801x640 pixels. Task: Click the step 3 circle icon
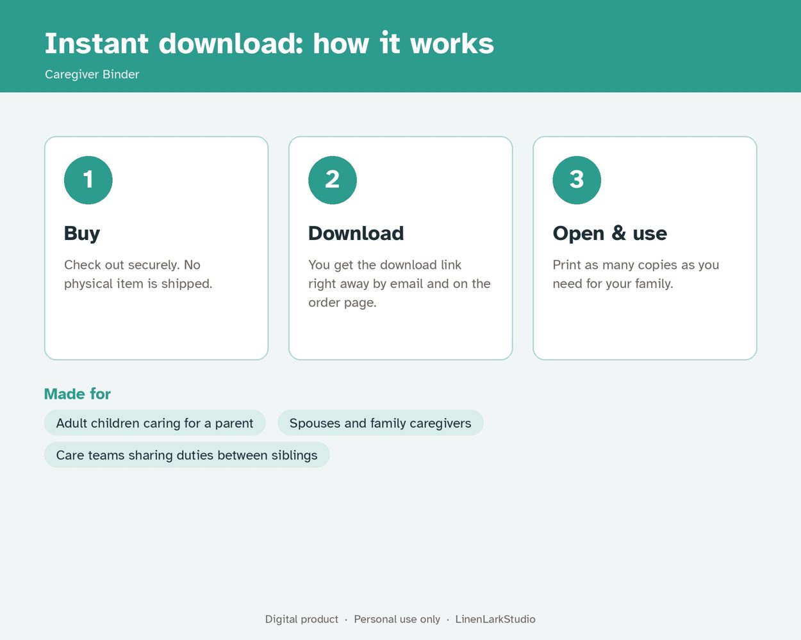pos(577,180)
